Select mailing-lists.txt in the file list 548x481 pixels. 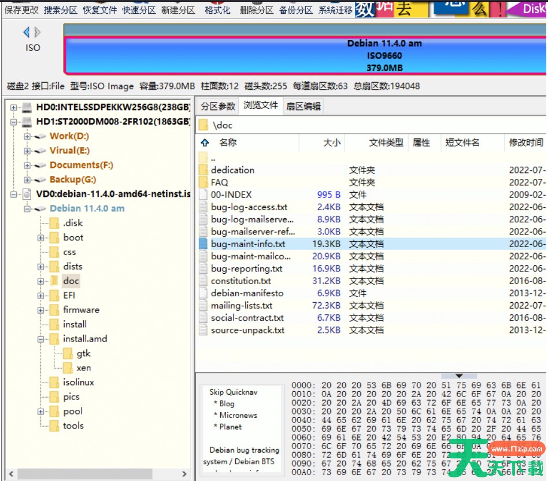[242, 306]
